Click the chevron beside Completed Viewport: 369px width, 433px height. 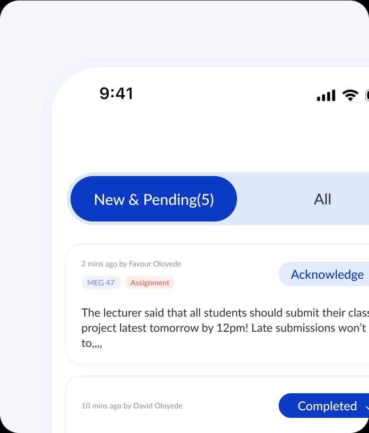click(367, 406)
